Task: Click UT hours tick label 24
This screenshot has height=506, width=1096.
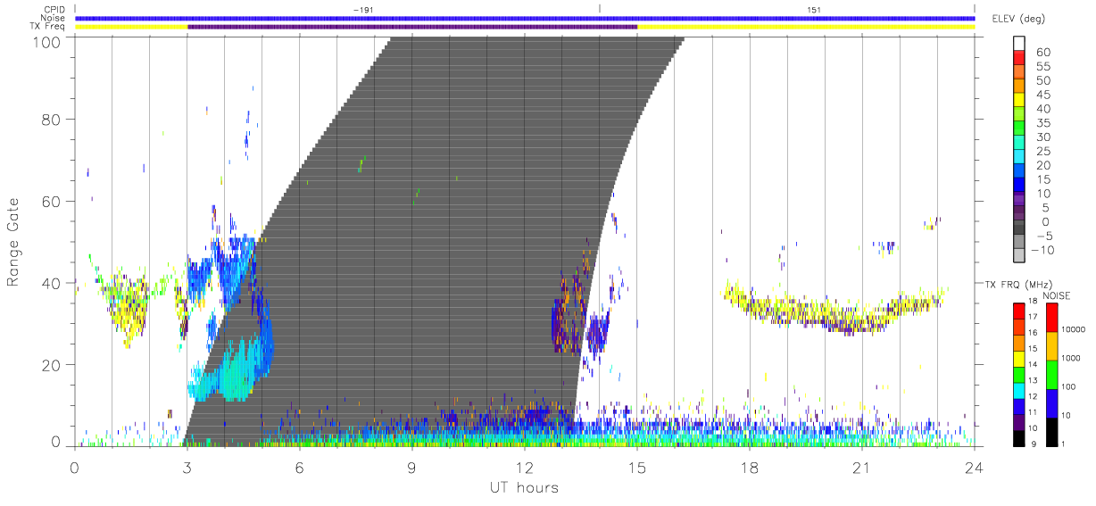Action: (975, 467)
